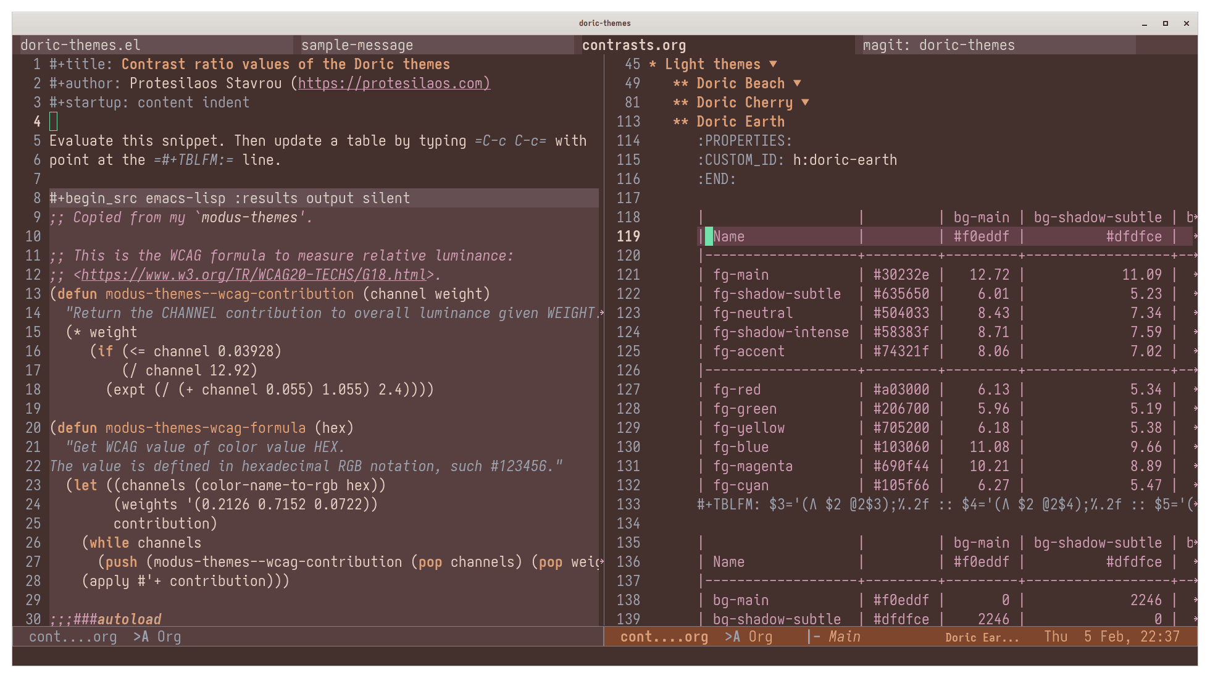Expand the Doric Beach heading arrow
Screen dimensions: 1210x678
tap(797, 83)
